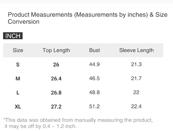
Task: Click the 27.2 top length value
Action: coord(56,107)
